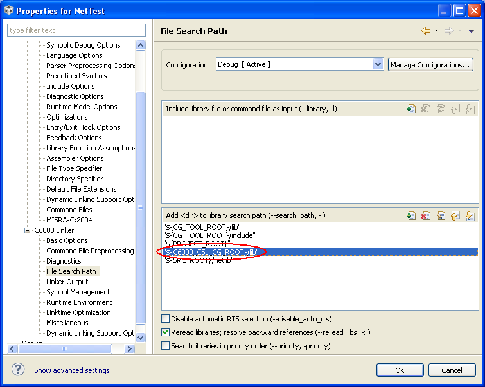Select Diagnostics under C6000 Linker
The height and width of the screenshot is (387, 485).
(64, 261)
